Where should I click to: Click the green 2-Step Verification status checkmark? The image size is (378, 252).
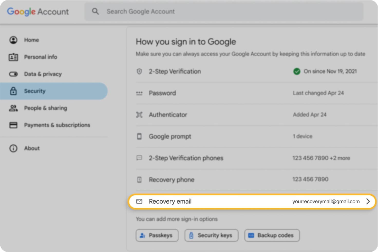click(x=297, y=71)
